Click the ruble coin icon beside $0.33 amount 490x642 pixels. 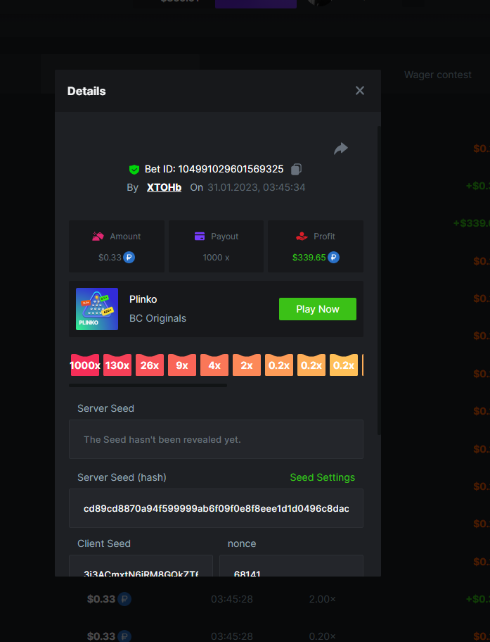click(x=129, y=258)
